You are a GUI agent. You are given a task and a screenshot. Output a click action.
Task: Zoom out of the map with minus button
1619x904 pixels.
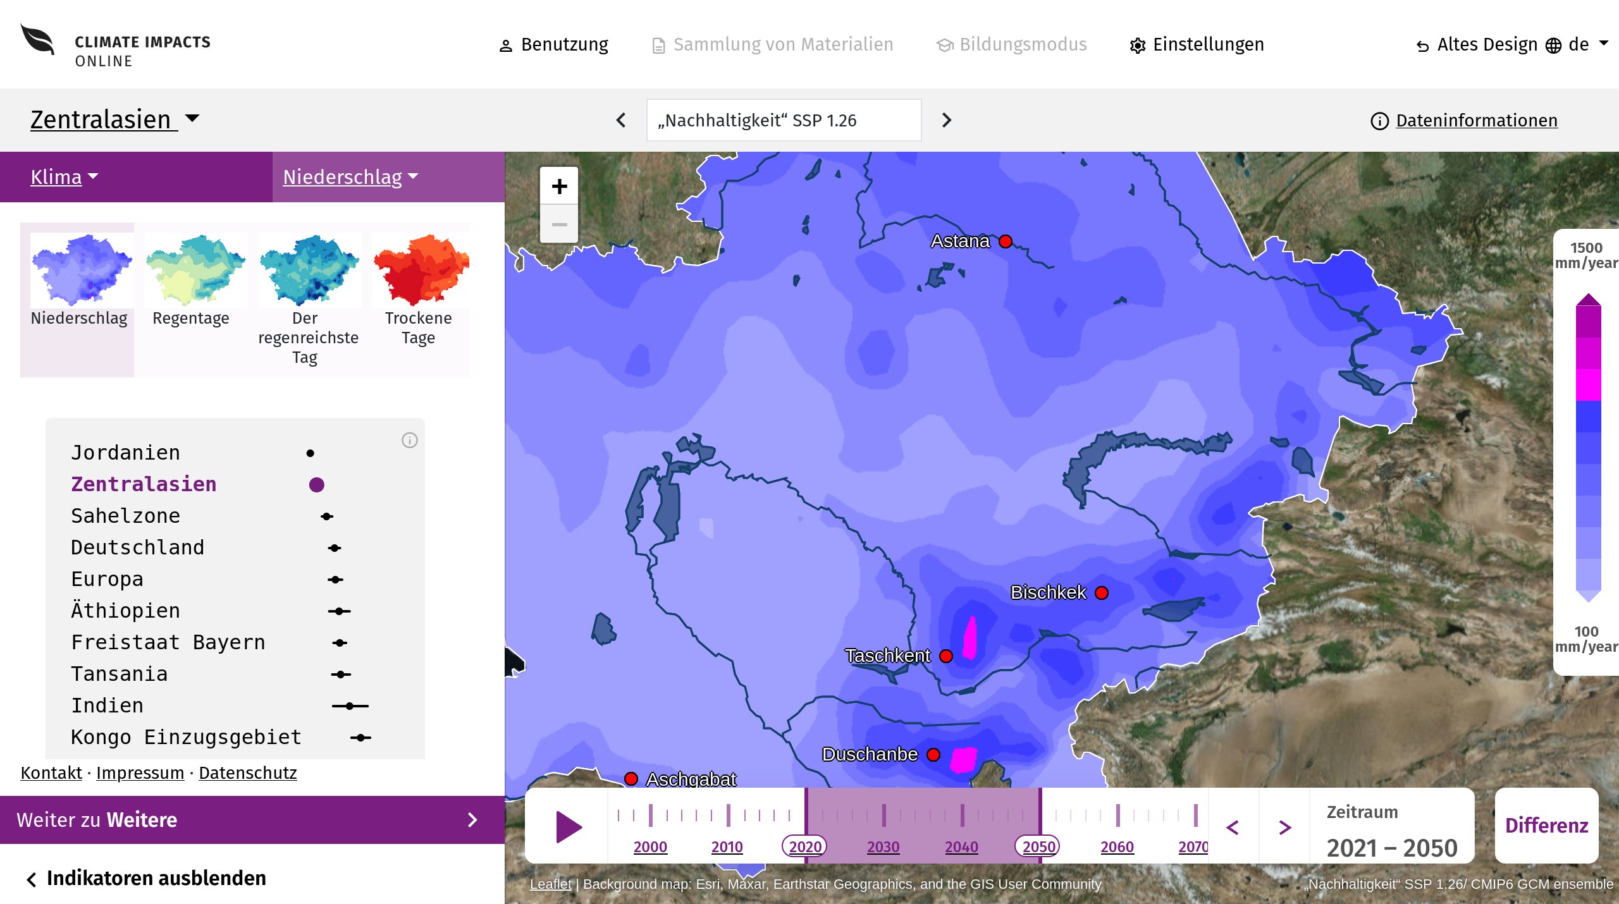(559, 224)
